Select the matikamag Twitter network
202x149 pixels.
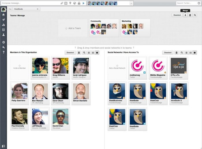pos(138,68)
